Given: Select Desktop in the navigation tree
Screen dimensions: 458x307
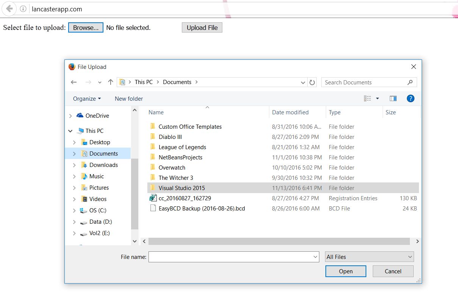Looking at the screenshot, I should [x=100, y=142].
